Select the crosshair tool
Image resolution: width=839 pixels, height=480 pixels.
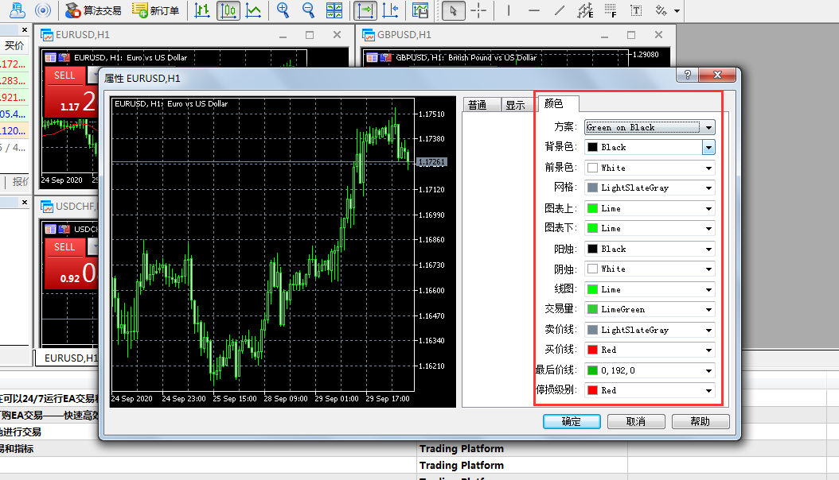[478, 10]
